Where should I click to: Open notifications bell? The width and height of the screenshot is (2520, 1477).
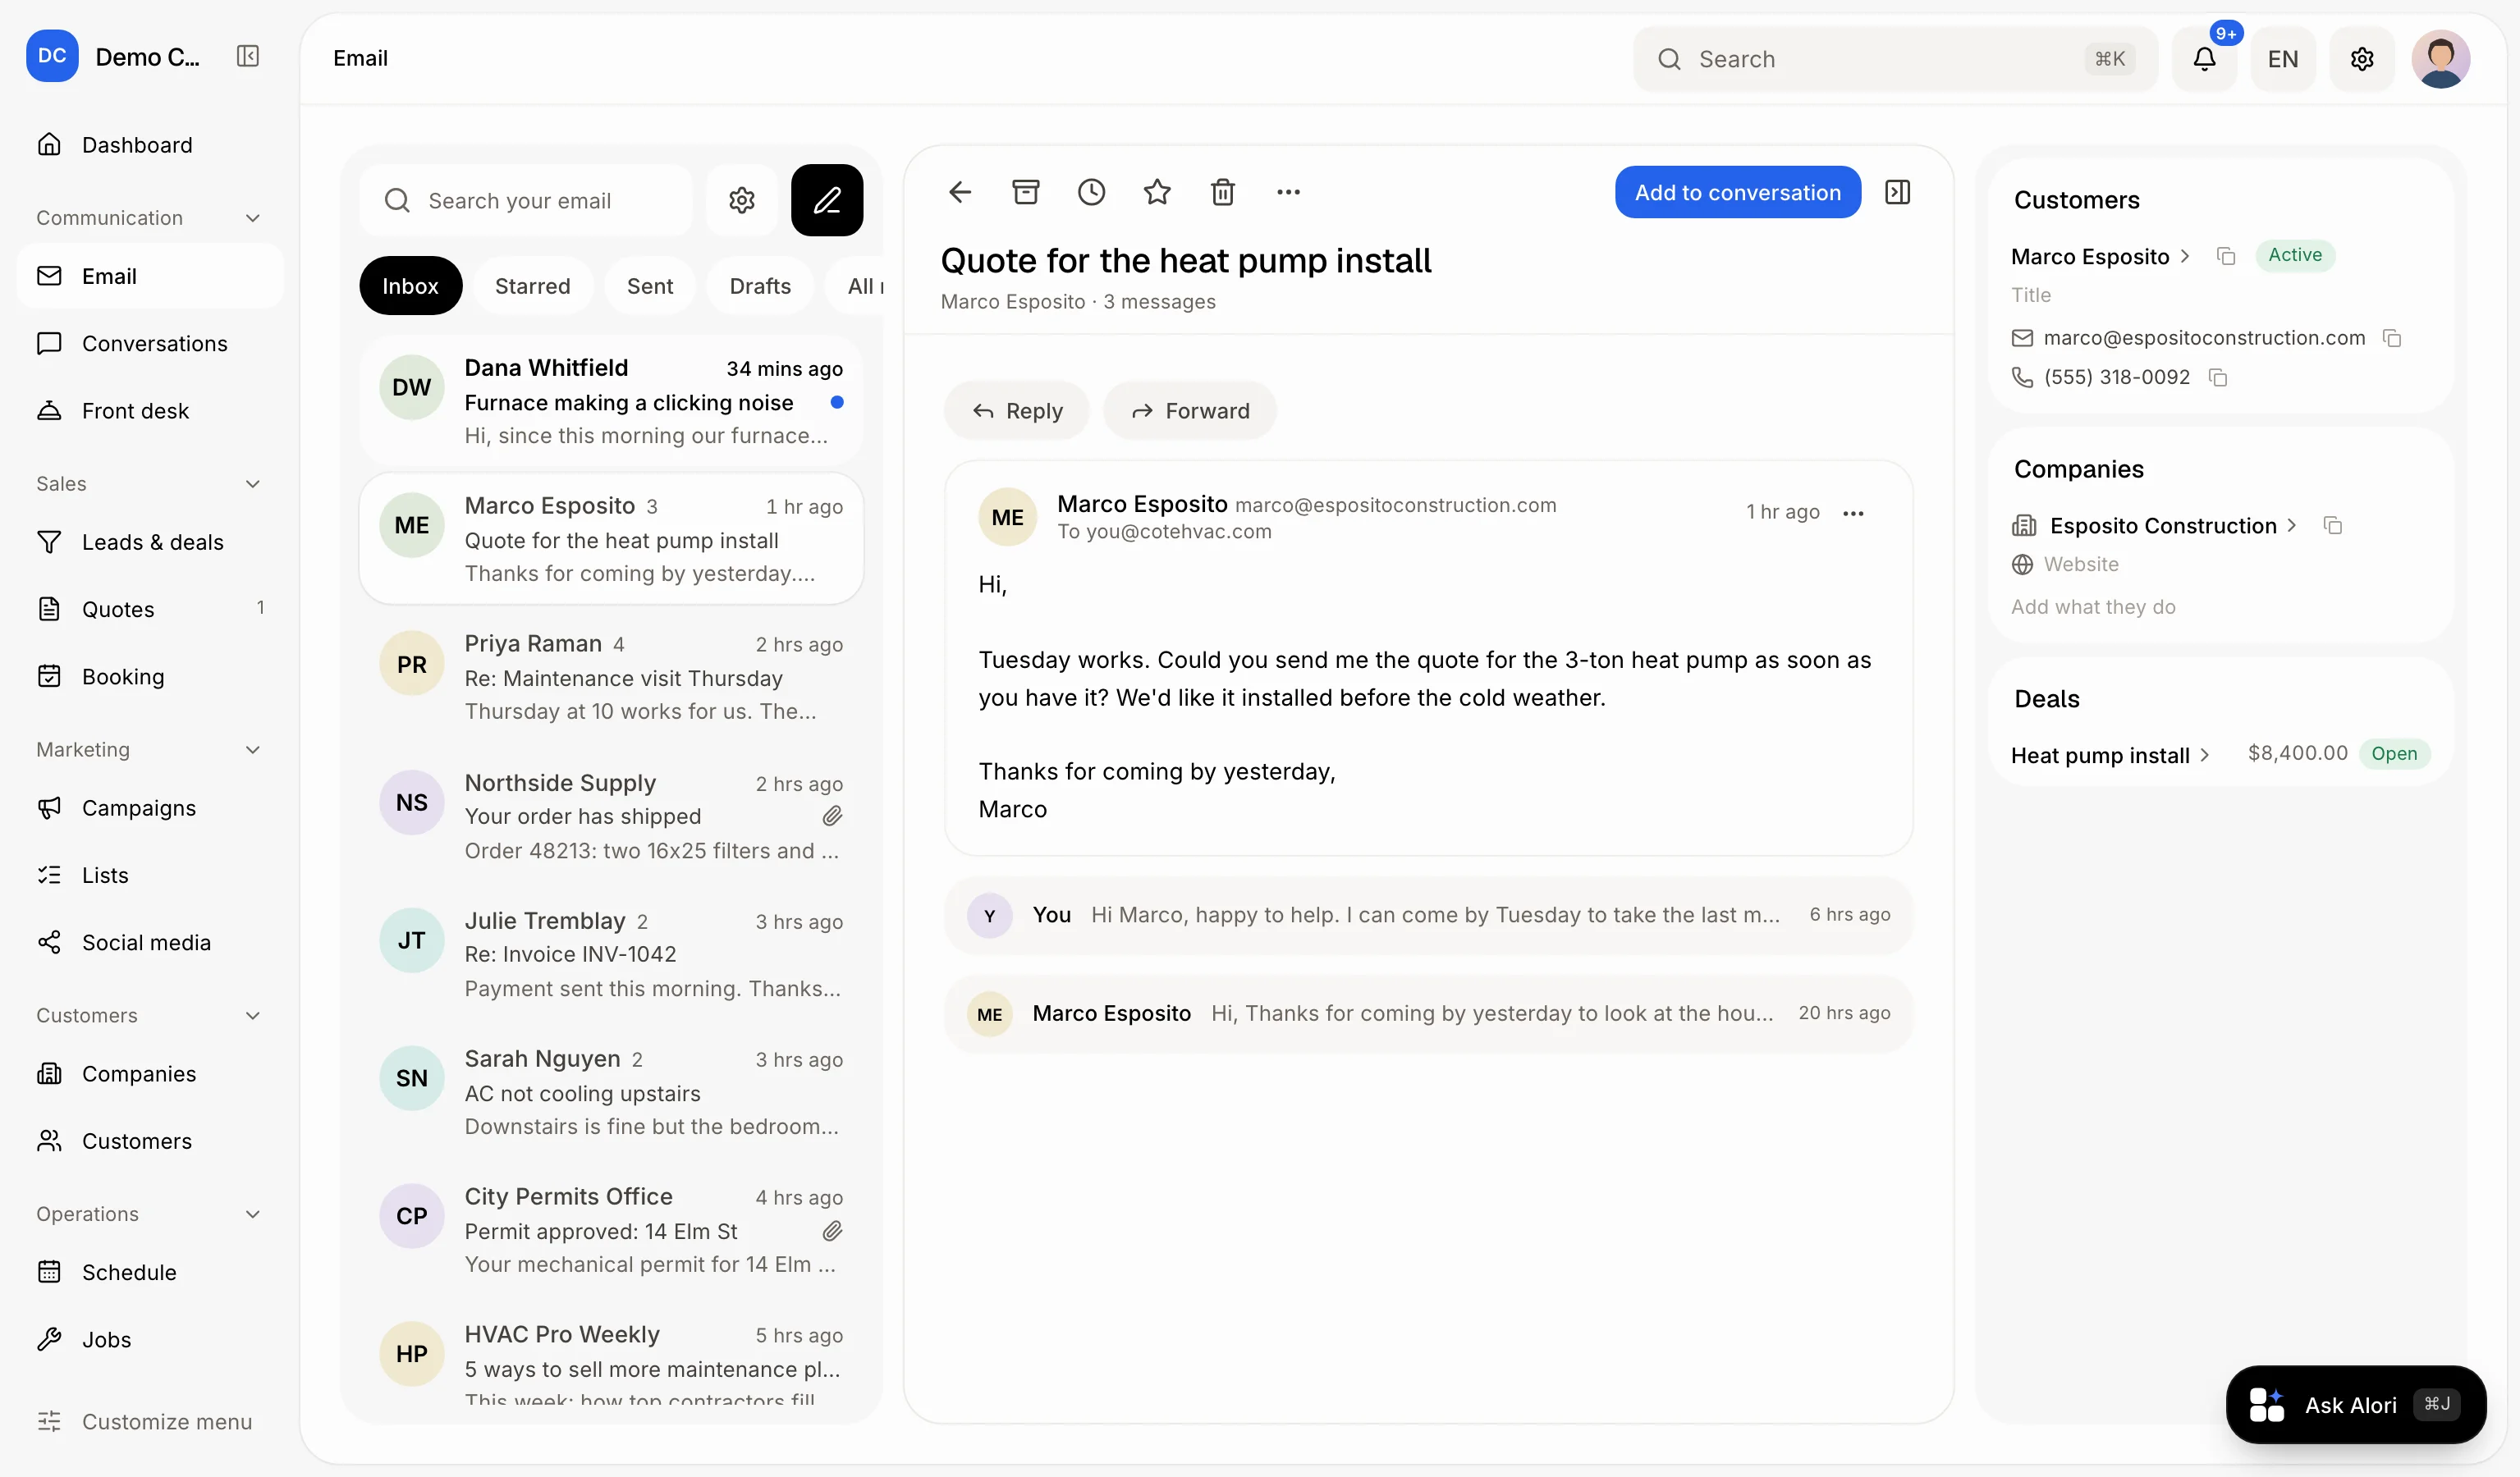tap(2204, 59)
